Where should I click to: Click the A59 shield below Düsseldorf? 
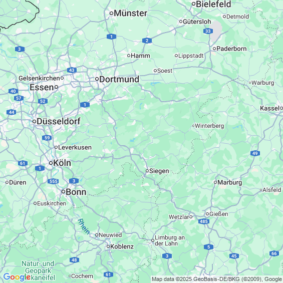click(x=47, y=138)
